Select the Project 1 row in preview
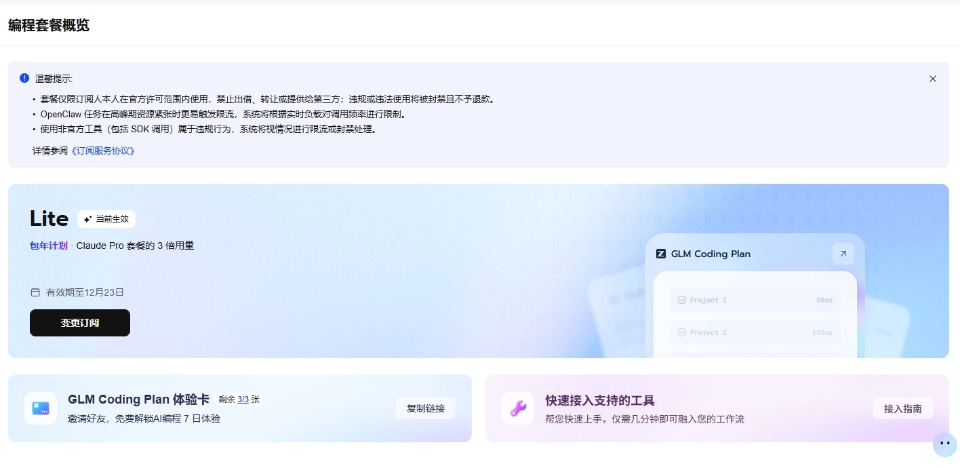Viewport: 960px width, 468px height. [755, 300]
